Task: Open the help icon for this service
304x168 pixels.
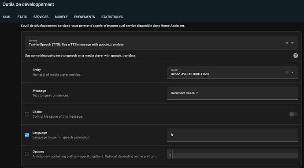Action: tap(296, 56)
